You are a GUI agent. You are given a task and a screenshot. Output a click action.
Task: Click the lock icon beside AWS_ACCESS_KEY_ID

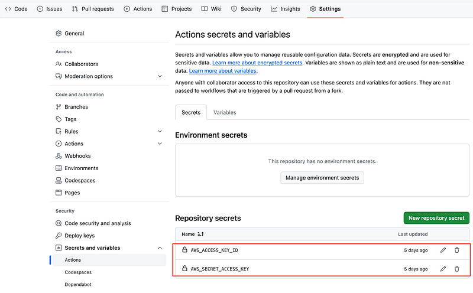(x=184, y=250)
